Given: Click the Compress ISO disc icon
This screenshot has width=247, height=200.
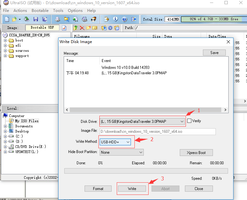Looking at the screenshot, I should [76, 19].
